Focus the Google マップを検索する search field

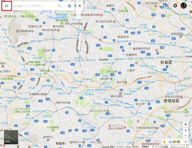(x=35, y=6)
